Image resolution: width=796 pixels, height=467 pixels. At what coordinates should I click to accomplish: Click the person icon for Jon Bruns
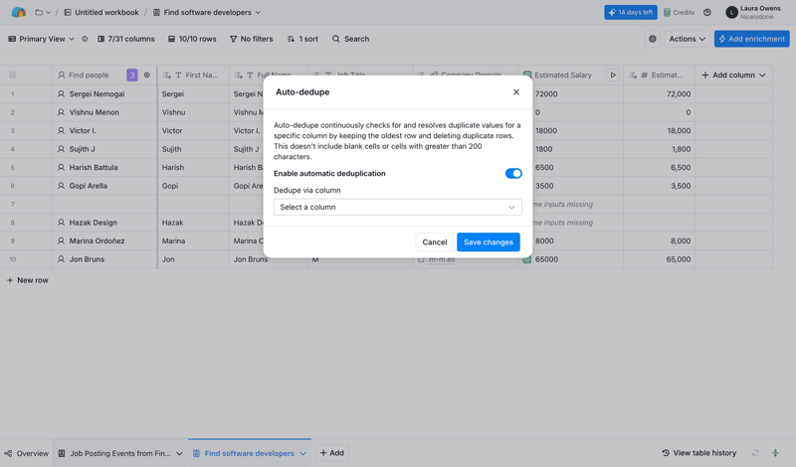point(61,259)
